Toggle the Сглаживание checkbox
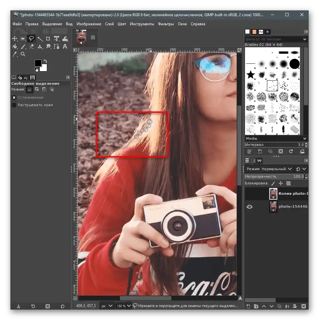The width and height of the screenshot is (319, 320). 14,97
